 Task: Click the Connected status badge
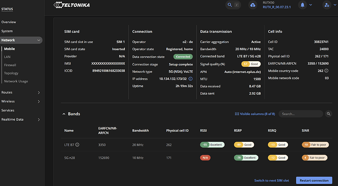tap(183, 57)
